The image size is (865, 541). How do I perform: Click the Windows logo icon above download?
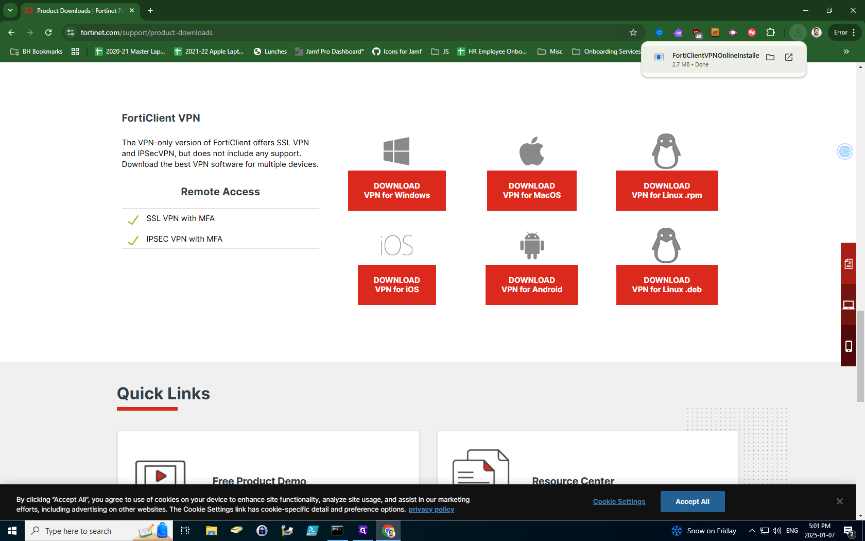tap(396, 151)
